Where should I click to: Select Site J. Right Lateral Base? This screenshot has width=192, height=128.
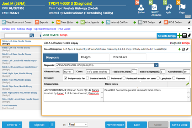click(x=21, y=100)
